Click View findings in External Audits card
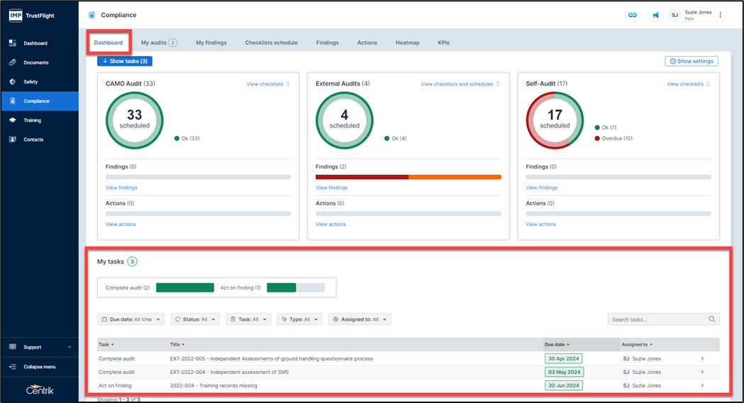Image resolution: width=744 pixels, height=403 pixels. click(x=332, y=188)
